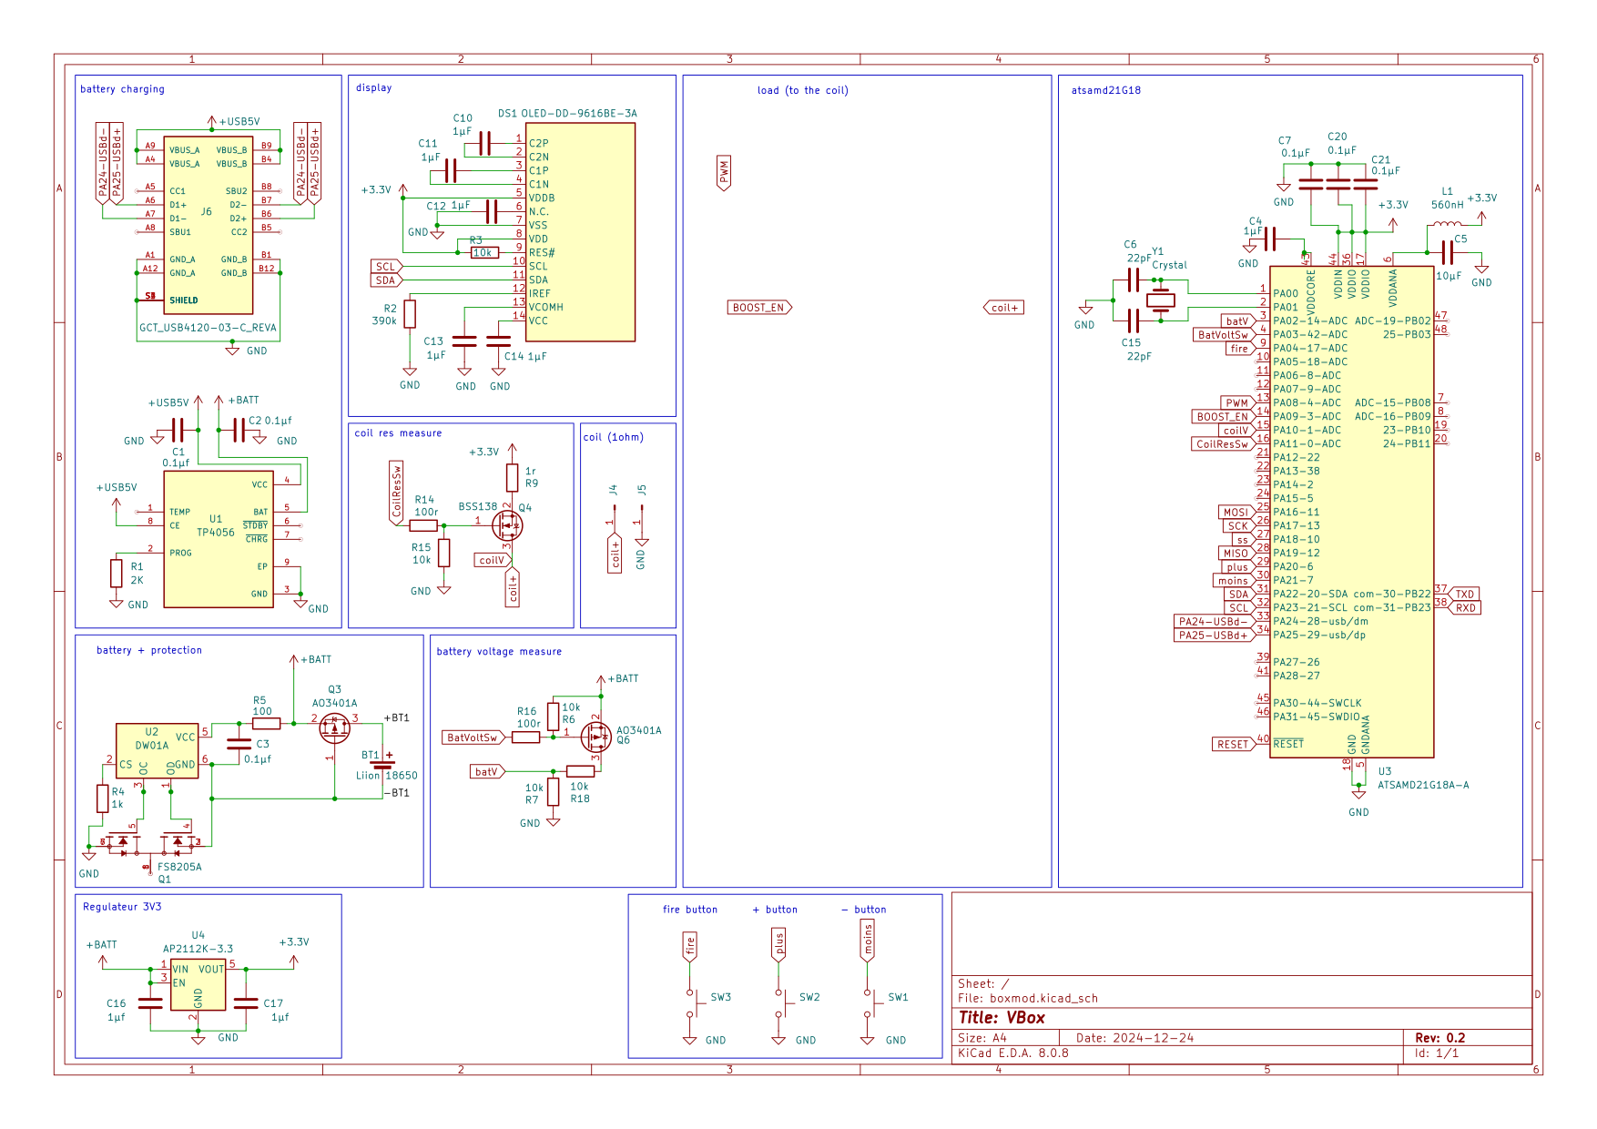Select the U4 AP2112K-3.3 regulator symbol

(198, 984)
